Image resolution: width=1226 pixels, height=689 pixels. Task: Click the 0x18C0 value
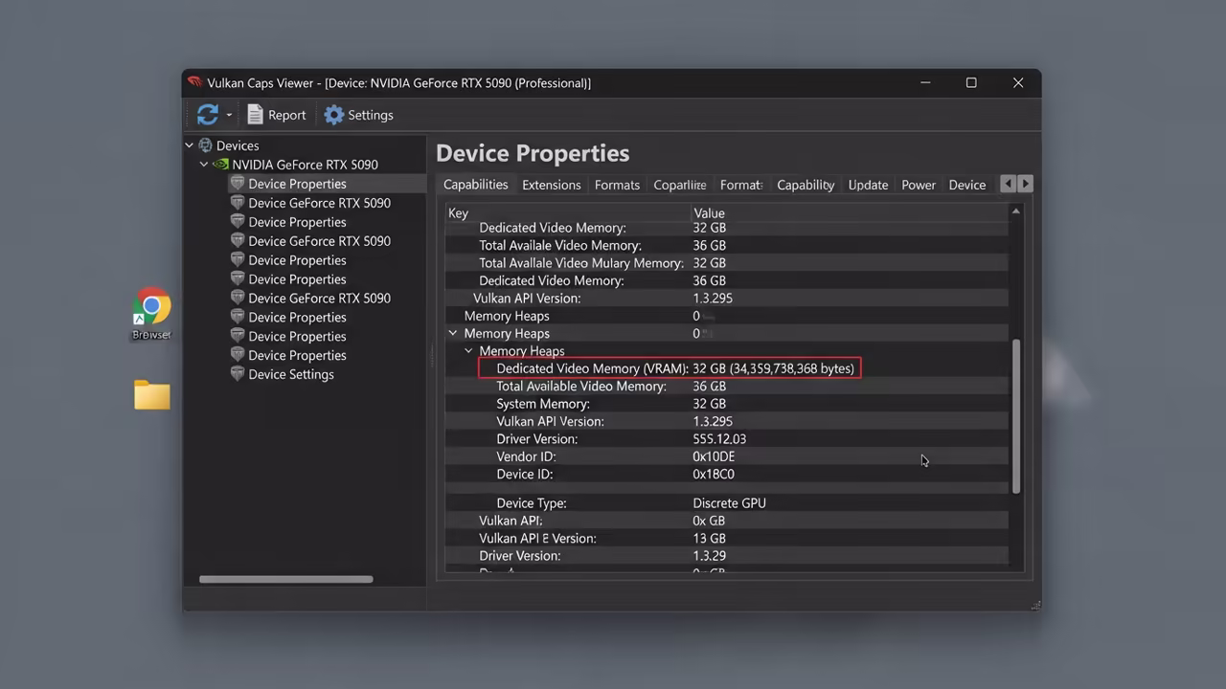(x=714, y=474)
